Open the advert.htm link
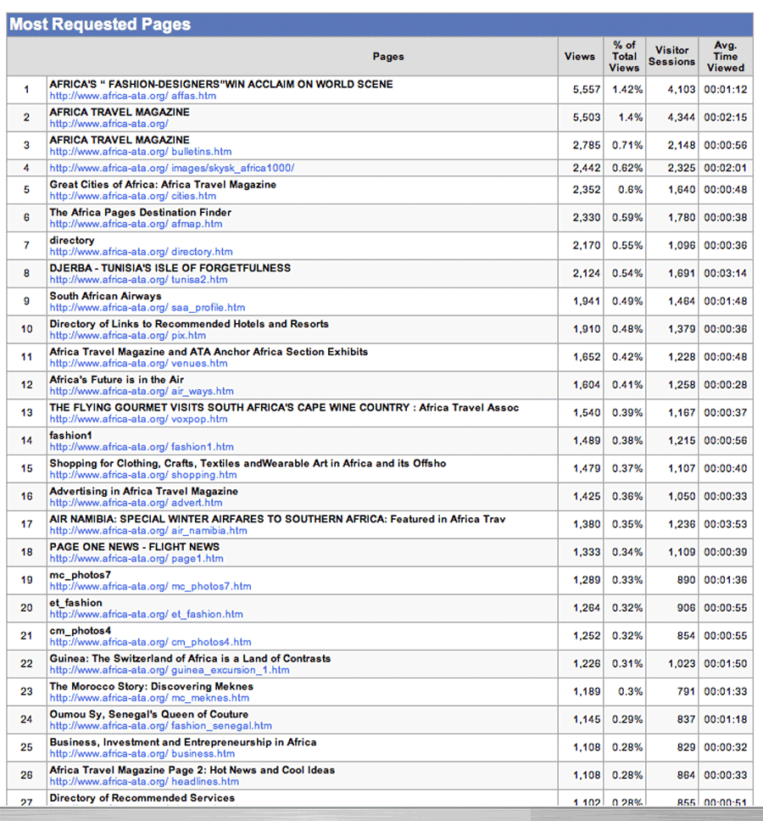Viewport: 763px width, 821px height. (136, 503)
